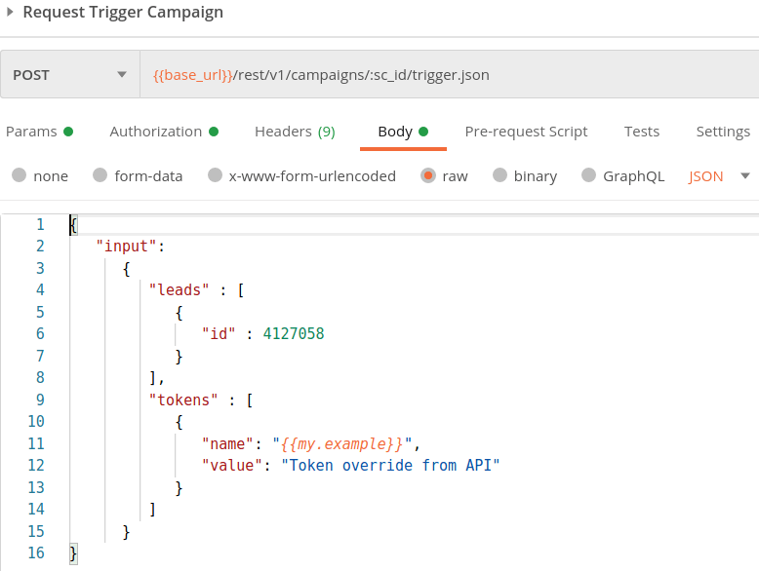Switch to the Params tab
This screenshot has width=759, height=571.
[x=39, y=132]
